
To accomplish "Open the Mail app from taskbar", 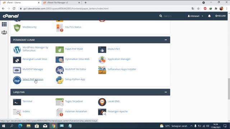I will coord(45,126).
